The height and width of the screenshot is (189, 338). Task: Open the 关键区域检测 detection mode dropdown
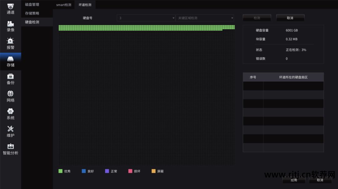(205, 18)
